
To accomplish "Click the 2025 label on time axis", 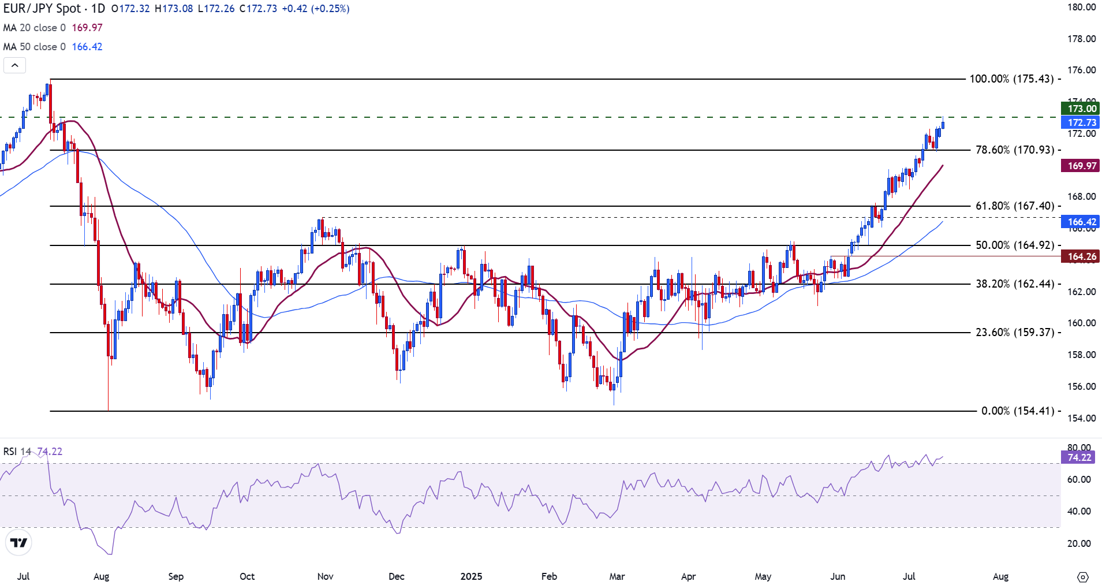I will (471, 576).
